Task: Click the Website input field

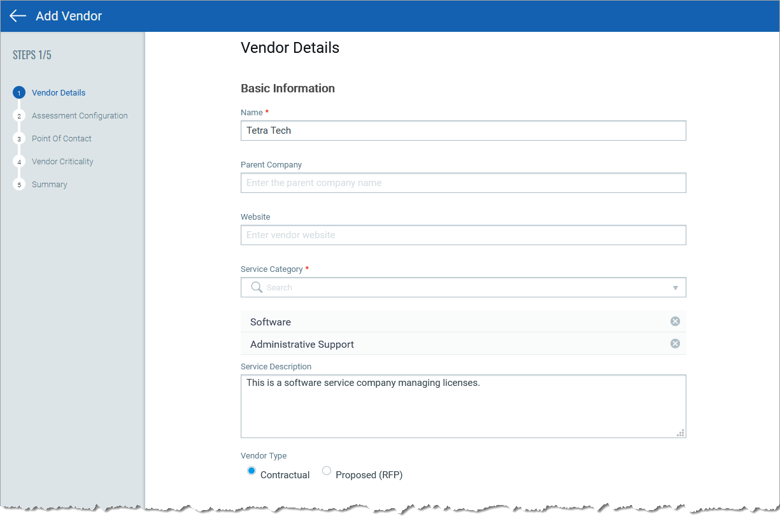Action: 463,235
